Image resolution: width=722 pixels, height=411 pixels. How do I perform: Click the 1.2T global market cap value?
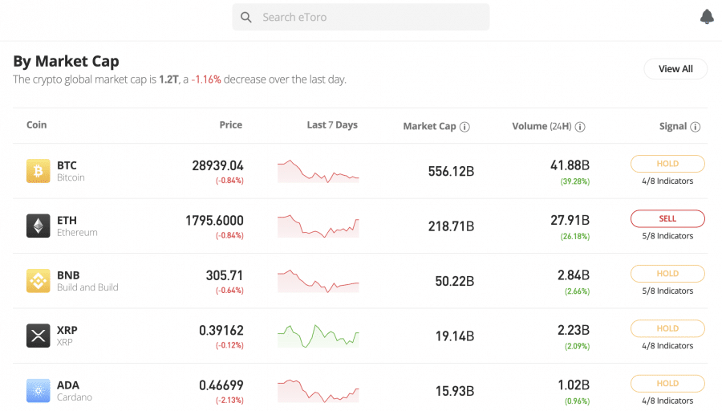[168, 79]
